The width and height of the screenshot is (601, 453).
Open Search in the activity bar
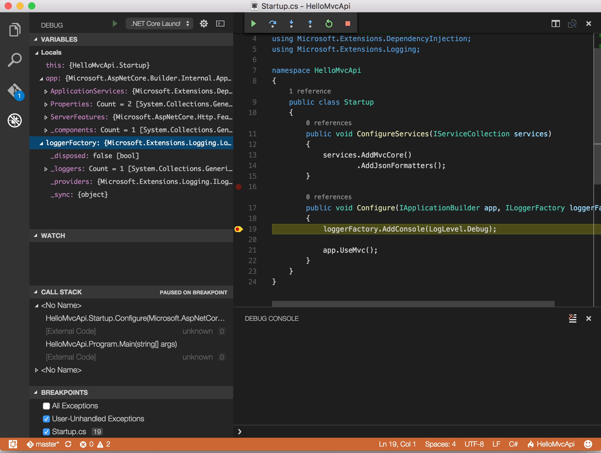tap(14, 60)
